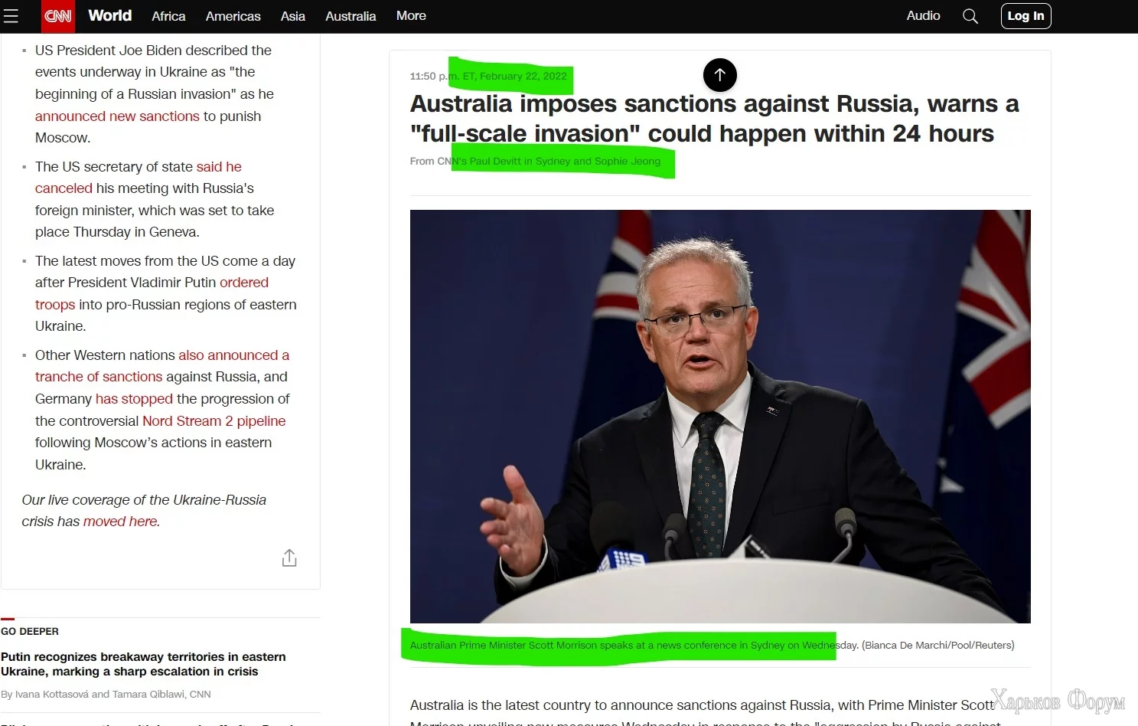Click the 'moved here' live coverage link
Screen dimensions: 1138x726
121,522
